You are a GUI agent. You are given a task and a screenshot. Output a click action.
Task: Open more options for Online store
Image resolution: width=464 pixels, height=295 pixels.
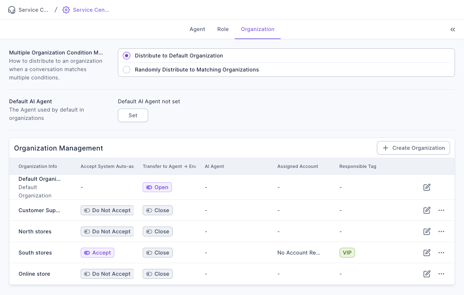[x=441, y=274]
